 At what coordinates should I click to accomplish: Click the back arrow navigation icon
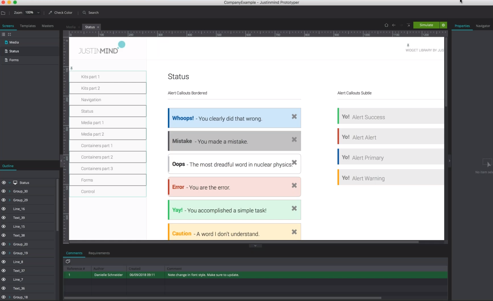(x=394, y=25)
